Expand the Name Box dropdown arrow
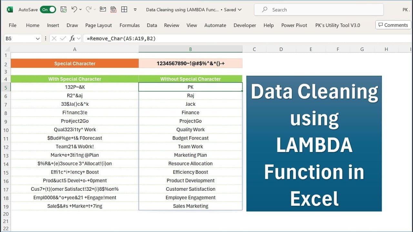 click(37, 39)
